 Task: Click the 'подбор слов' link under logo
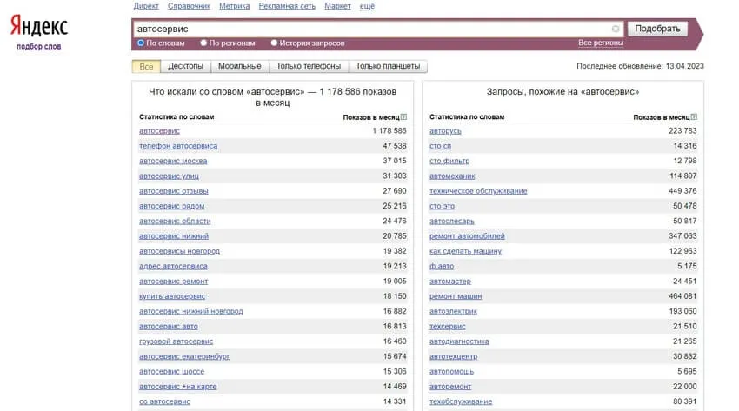(39, 46)
